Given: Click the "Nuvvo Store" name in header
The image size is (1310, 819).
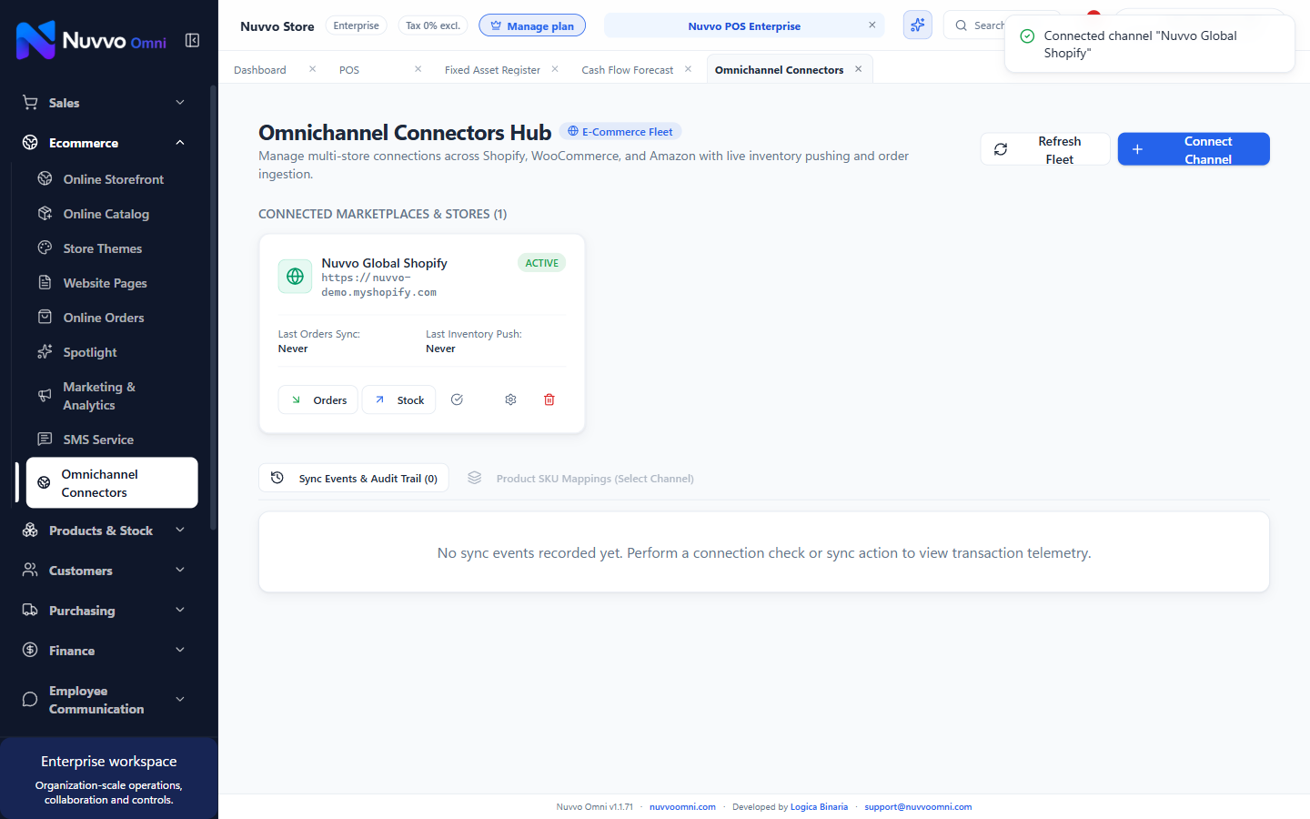Looking at the screenshot, I should [x=277, y=26].
